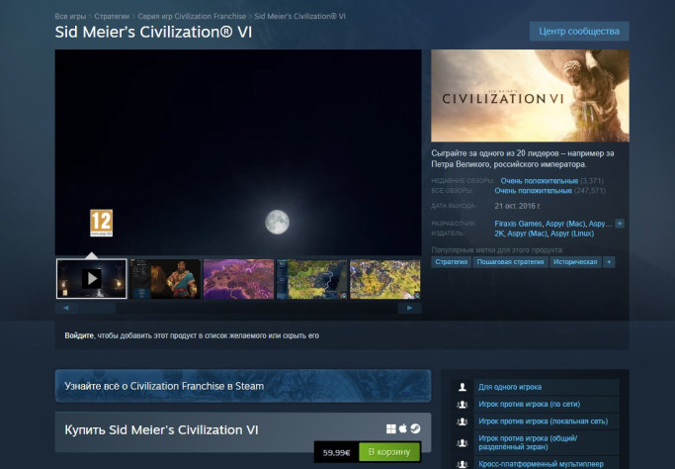Open all reviews 'Очень положительные' link
This screenshot has height=469, width=675.
click(533, 191)
